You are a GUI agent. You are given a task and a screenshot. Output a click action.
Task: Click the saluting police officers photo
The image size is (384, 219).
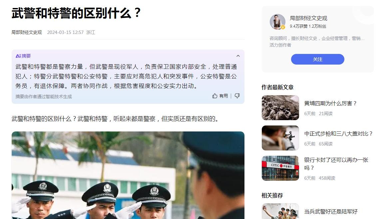click(128, 175)
